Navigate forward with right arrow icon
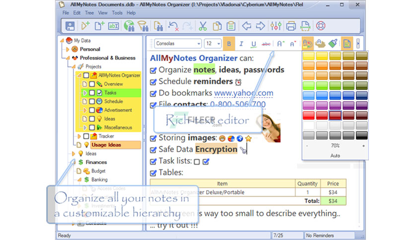The height and width of the screenshot is (240, 415). click(261, 26)
